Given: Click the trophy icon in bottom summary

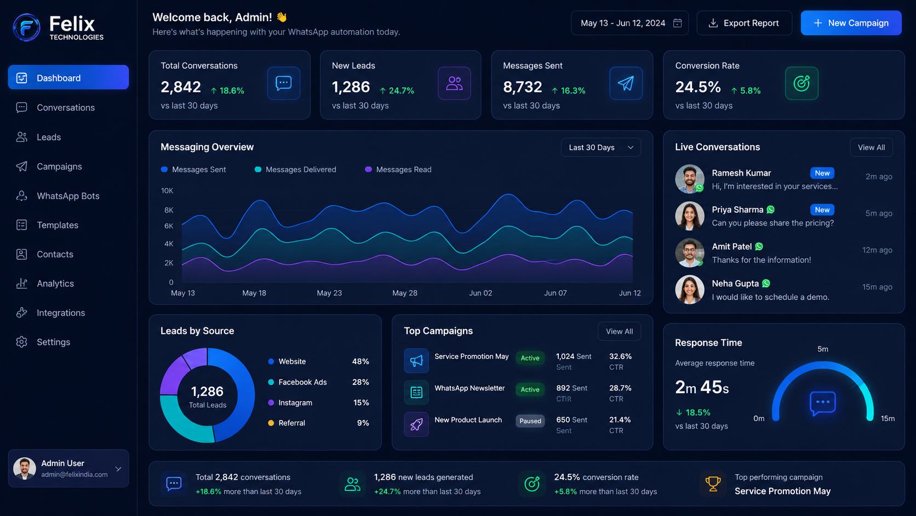Looking at the screenshot, I should (713, 484).
